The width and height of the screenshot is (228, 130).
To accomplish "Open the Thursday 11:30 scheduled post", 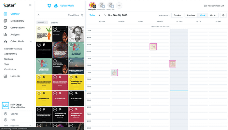I will coord(173,64).
